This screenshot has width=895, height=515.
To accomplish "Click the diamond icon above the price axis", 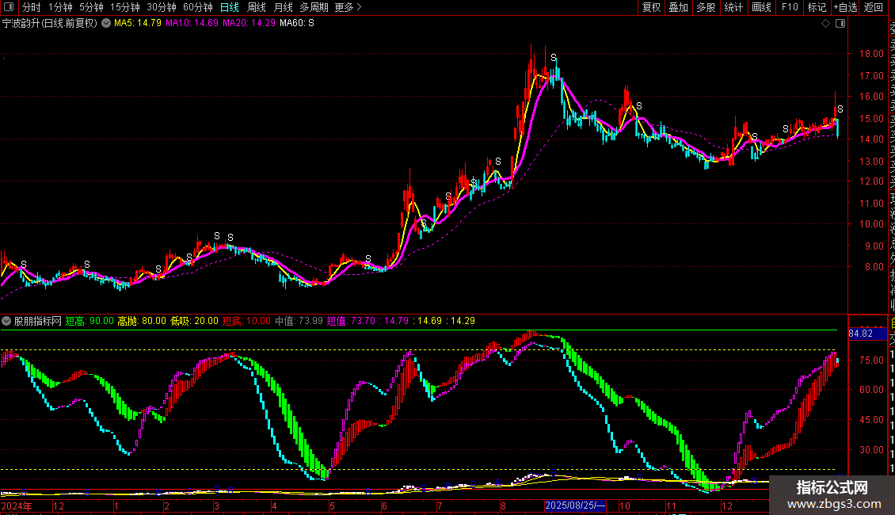I will (826, 24).
